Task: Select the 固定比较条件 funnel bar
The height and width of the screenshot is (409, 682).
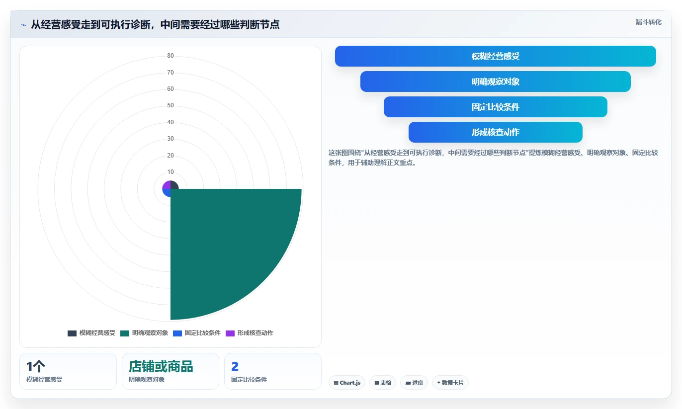Action: [496, 107]
